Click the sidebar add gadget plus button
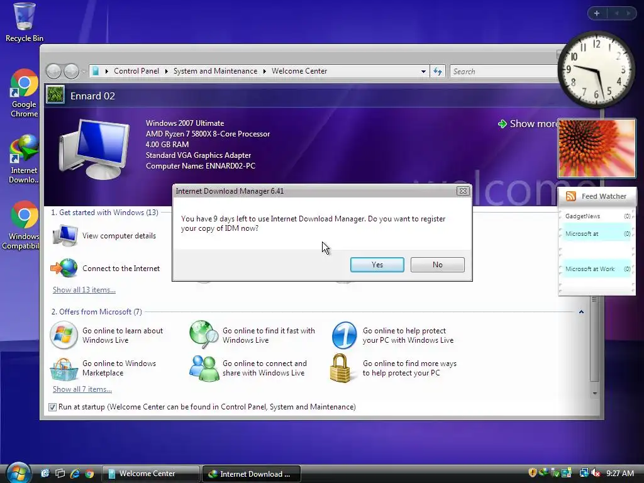The height and width of the screenshot is (483, 644). click(x=597, y=13)
